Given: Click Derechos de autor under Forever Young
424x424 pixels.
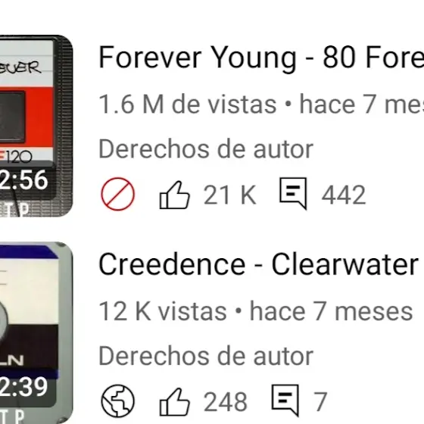Looking at the screenshot, I should click(206, 149).
